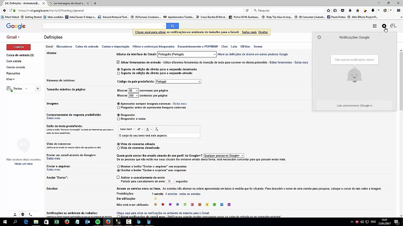Open the Google+ email permission dropdown
The image size is (403, 226).
(x=223, y=155)
